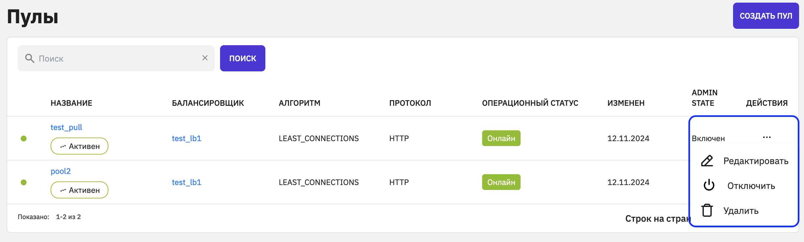Viewport: 804px width, 242px height.
Task: Open test_lb1 balancer link in pool2 row
Action: 187,182
